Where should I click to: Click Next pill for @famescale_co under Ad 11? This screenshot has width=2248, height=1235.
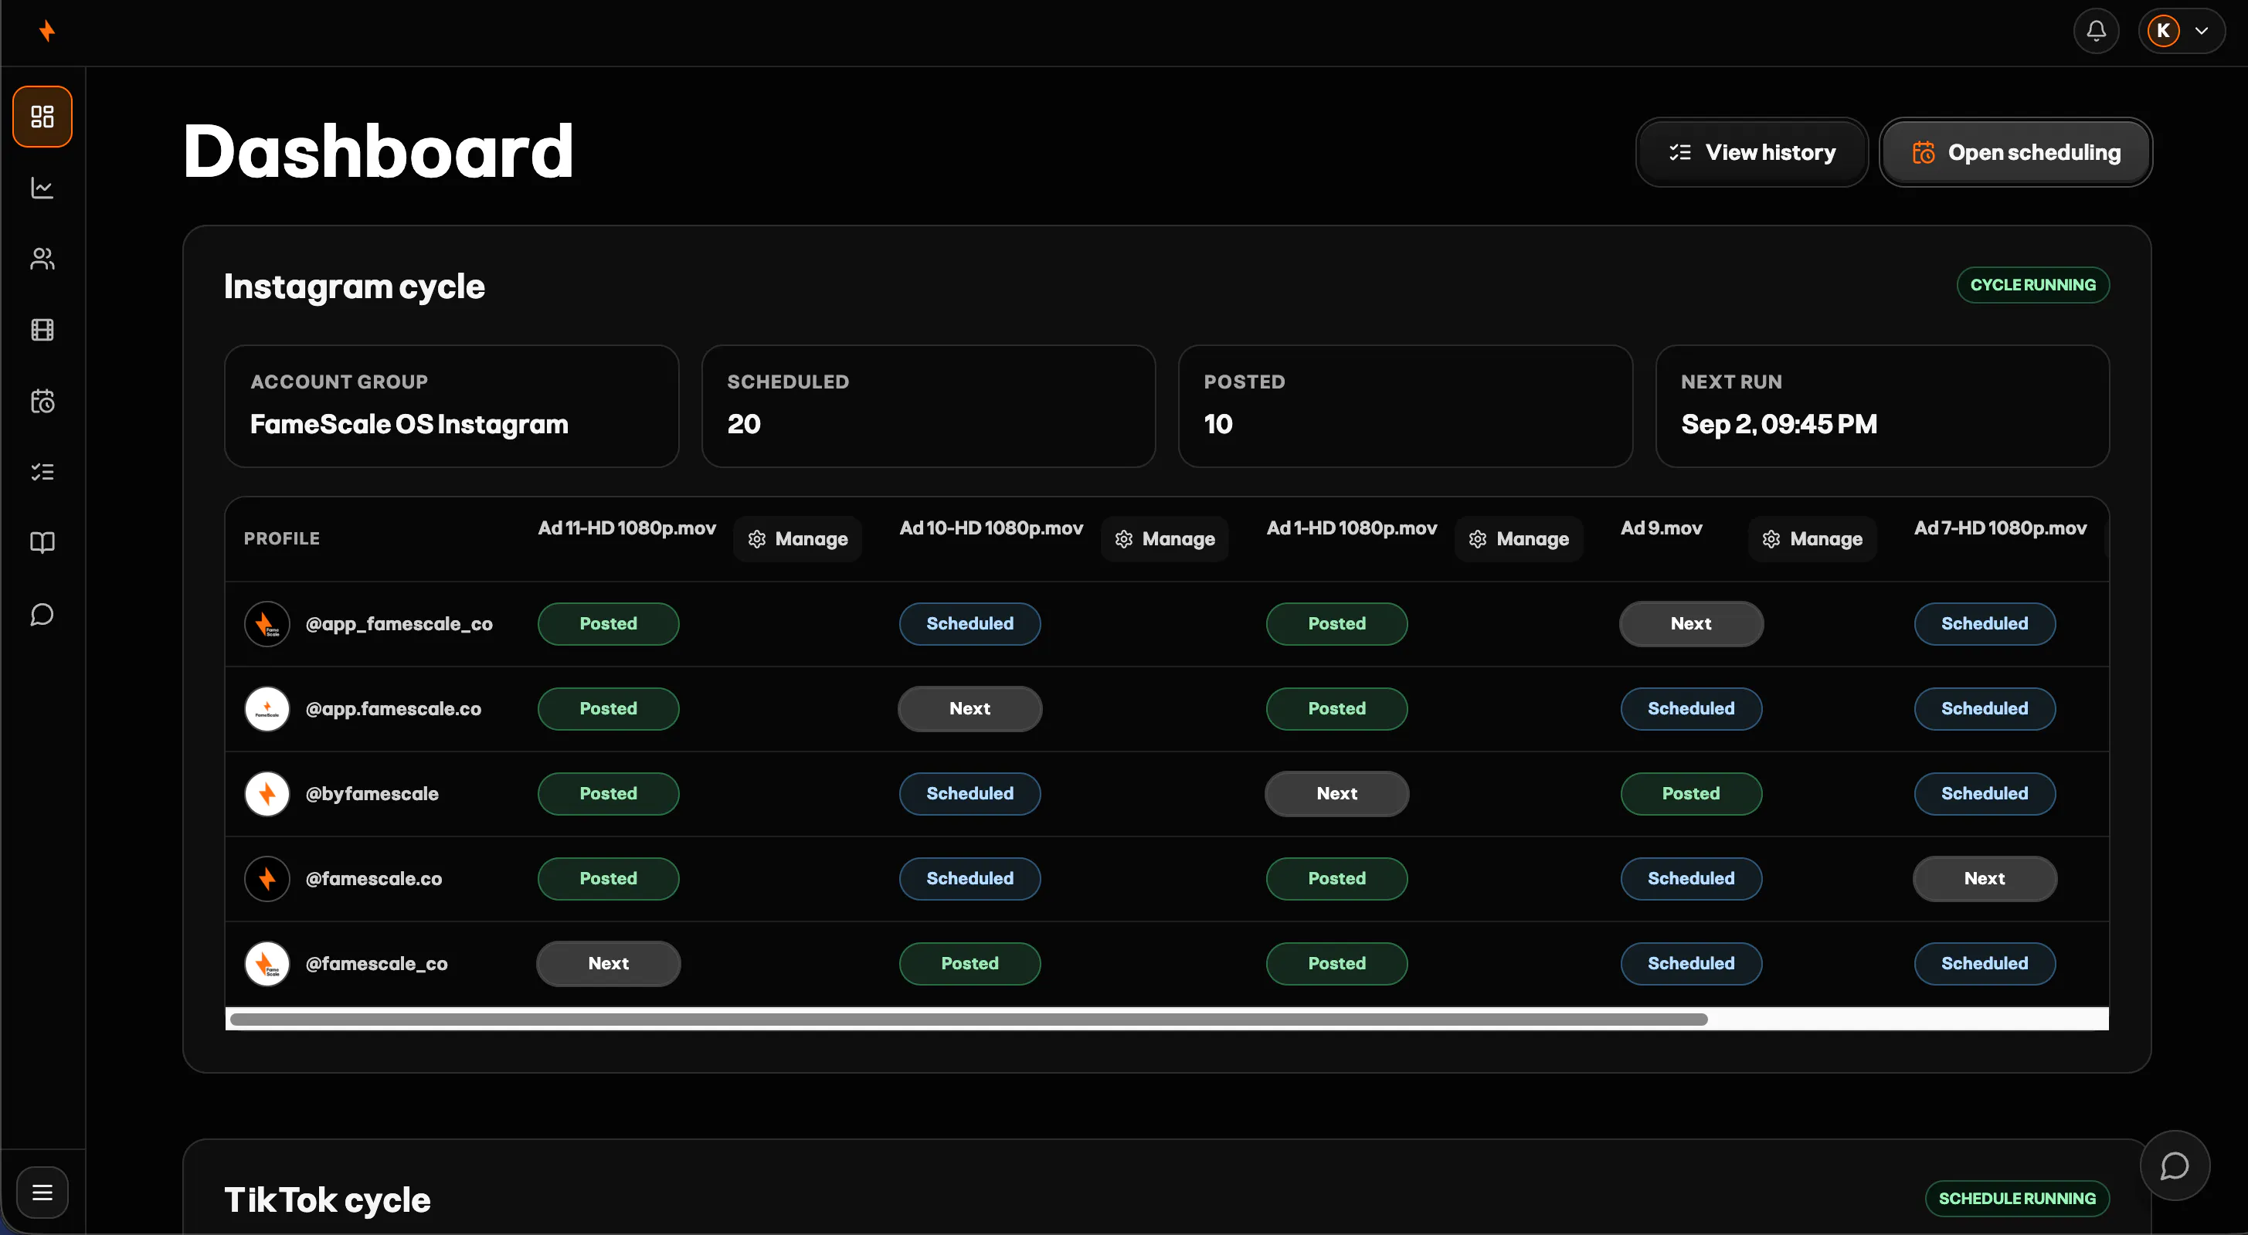coord(608,964)
